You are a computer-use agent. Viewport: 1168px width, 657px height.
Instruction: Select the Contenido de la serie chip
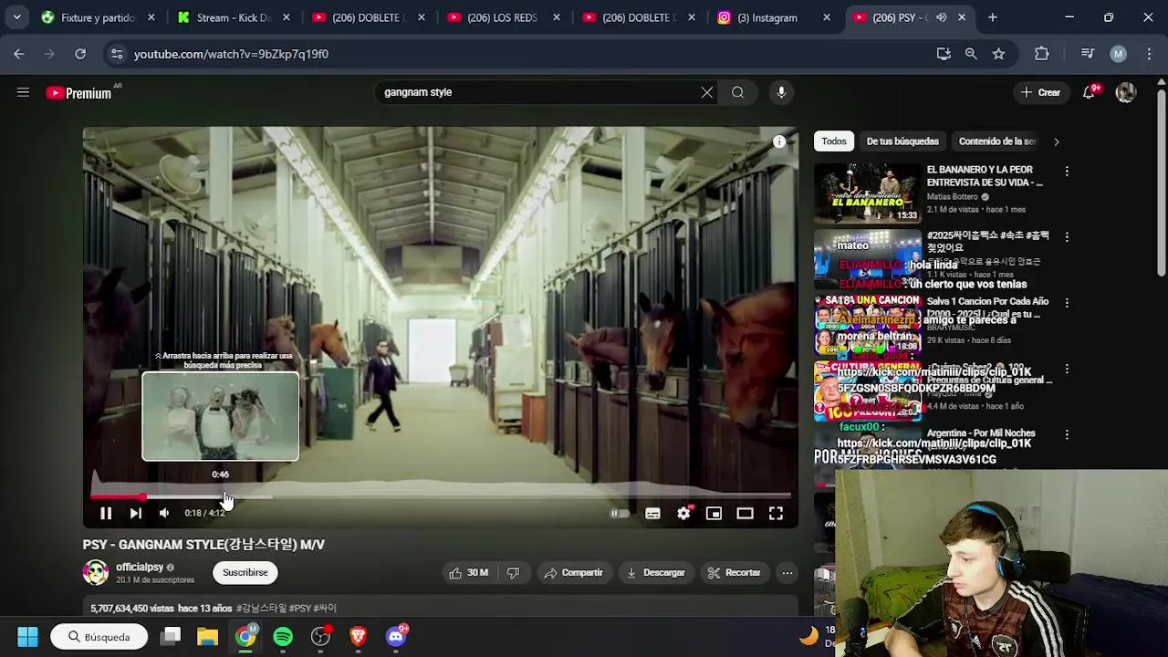(997, 141)
